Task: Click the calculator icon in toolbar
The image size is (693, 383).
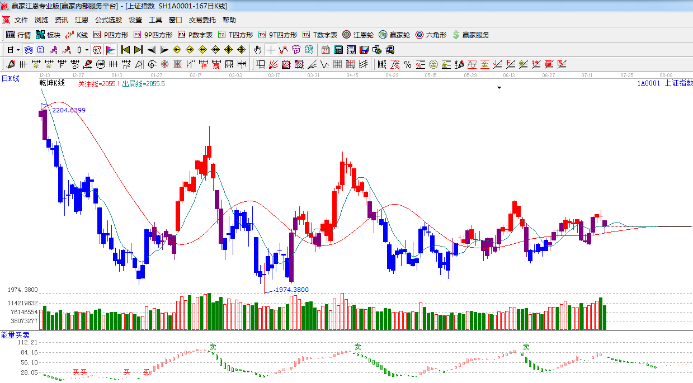Action: (x=338, y=50)
